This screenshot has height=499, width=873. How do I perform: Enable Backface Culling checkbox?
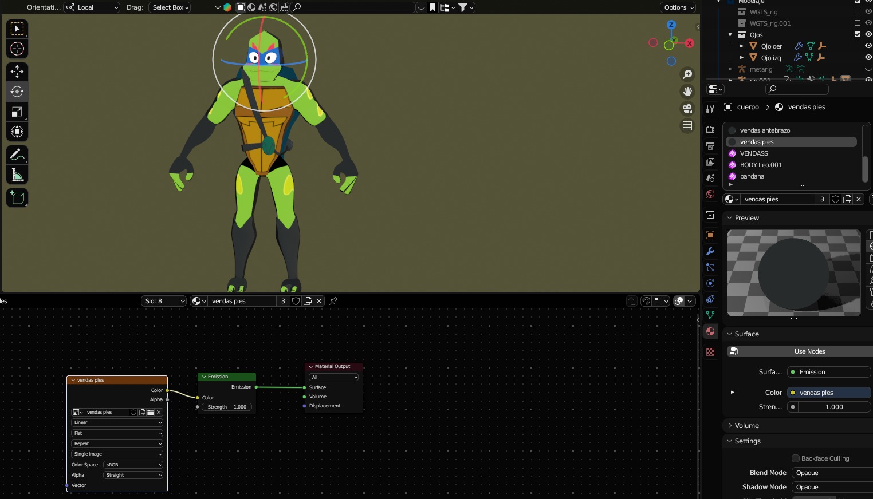coord(796,458)
